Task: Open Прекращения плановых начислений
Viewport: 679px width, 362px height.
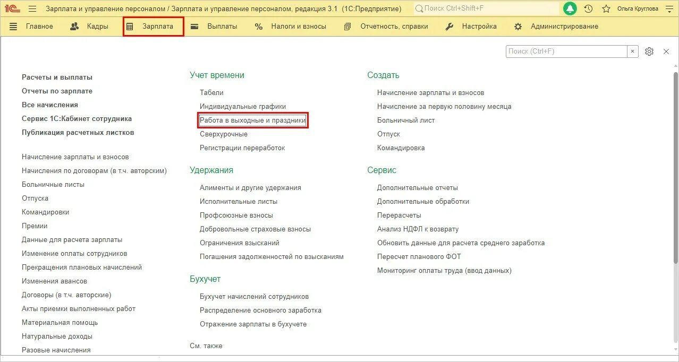Action: pos(82,268)
